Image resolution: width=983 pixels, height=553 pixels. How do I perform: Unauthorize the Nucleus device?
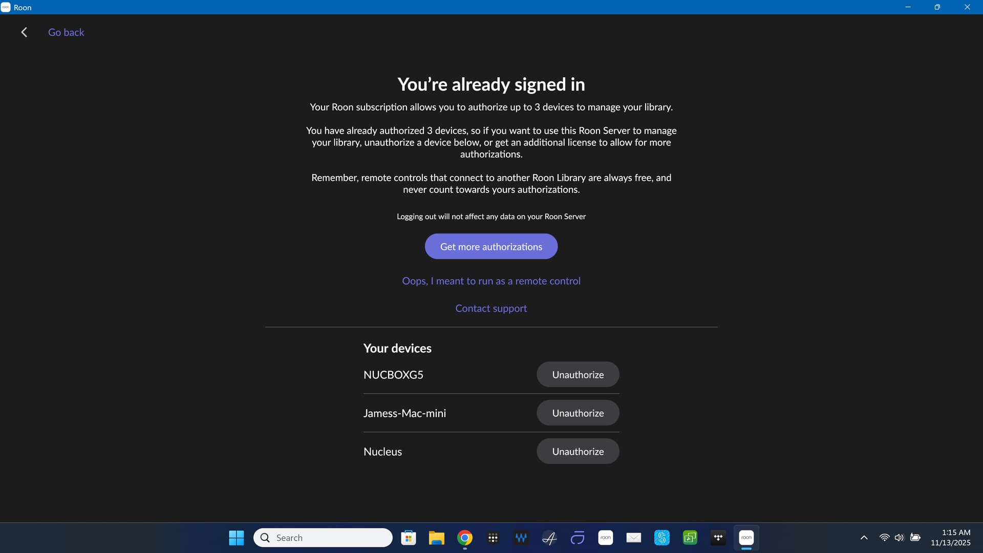(x=578, y=451)
